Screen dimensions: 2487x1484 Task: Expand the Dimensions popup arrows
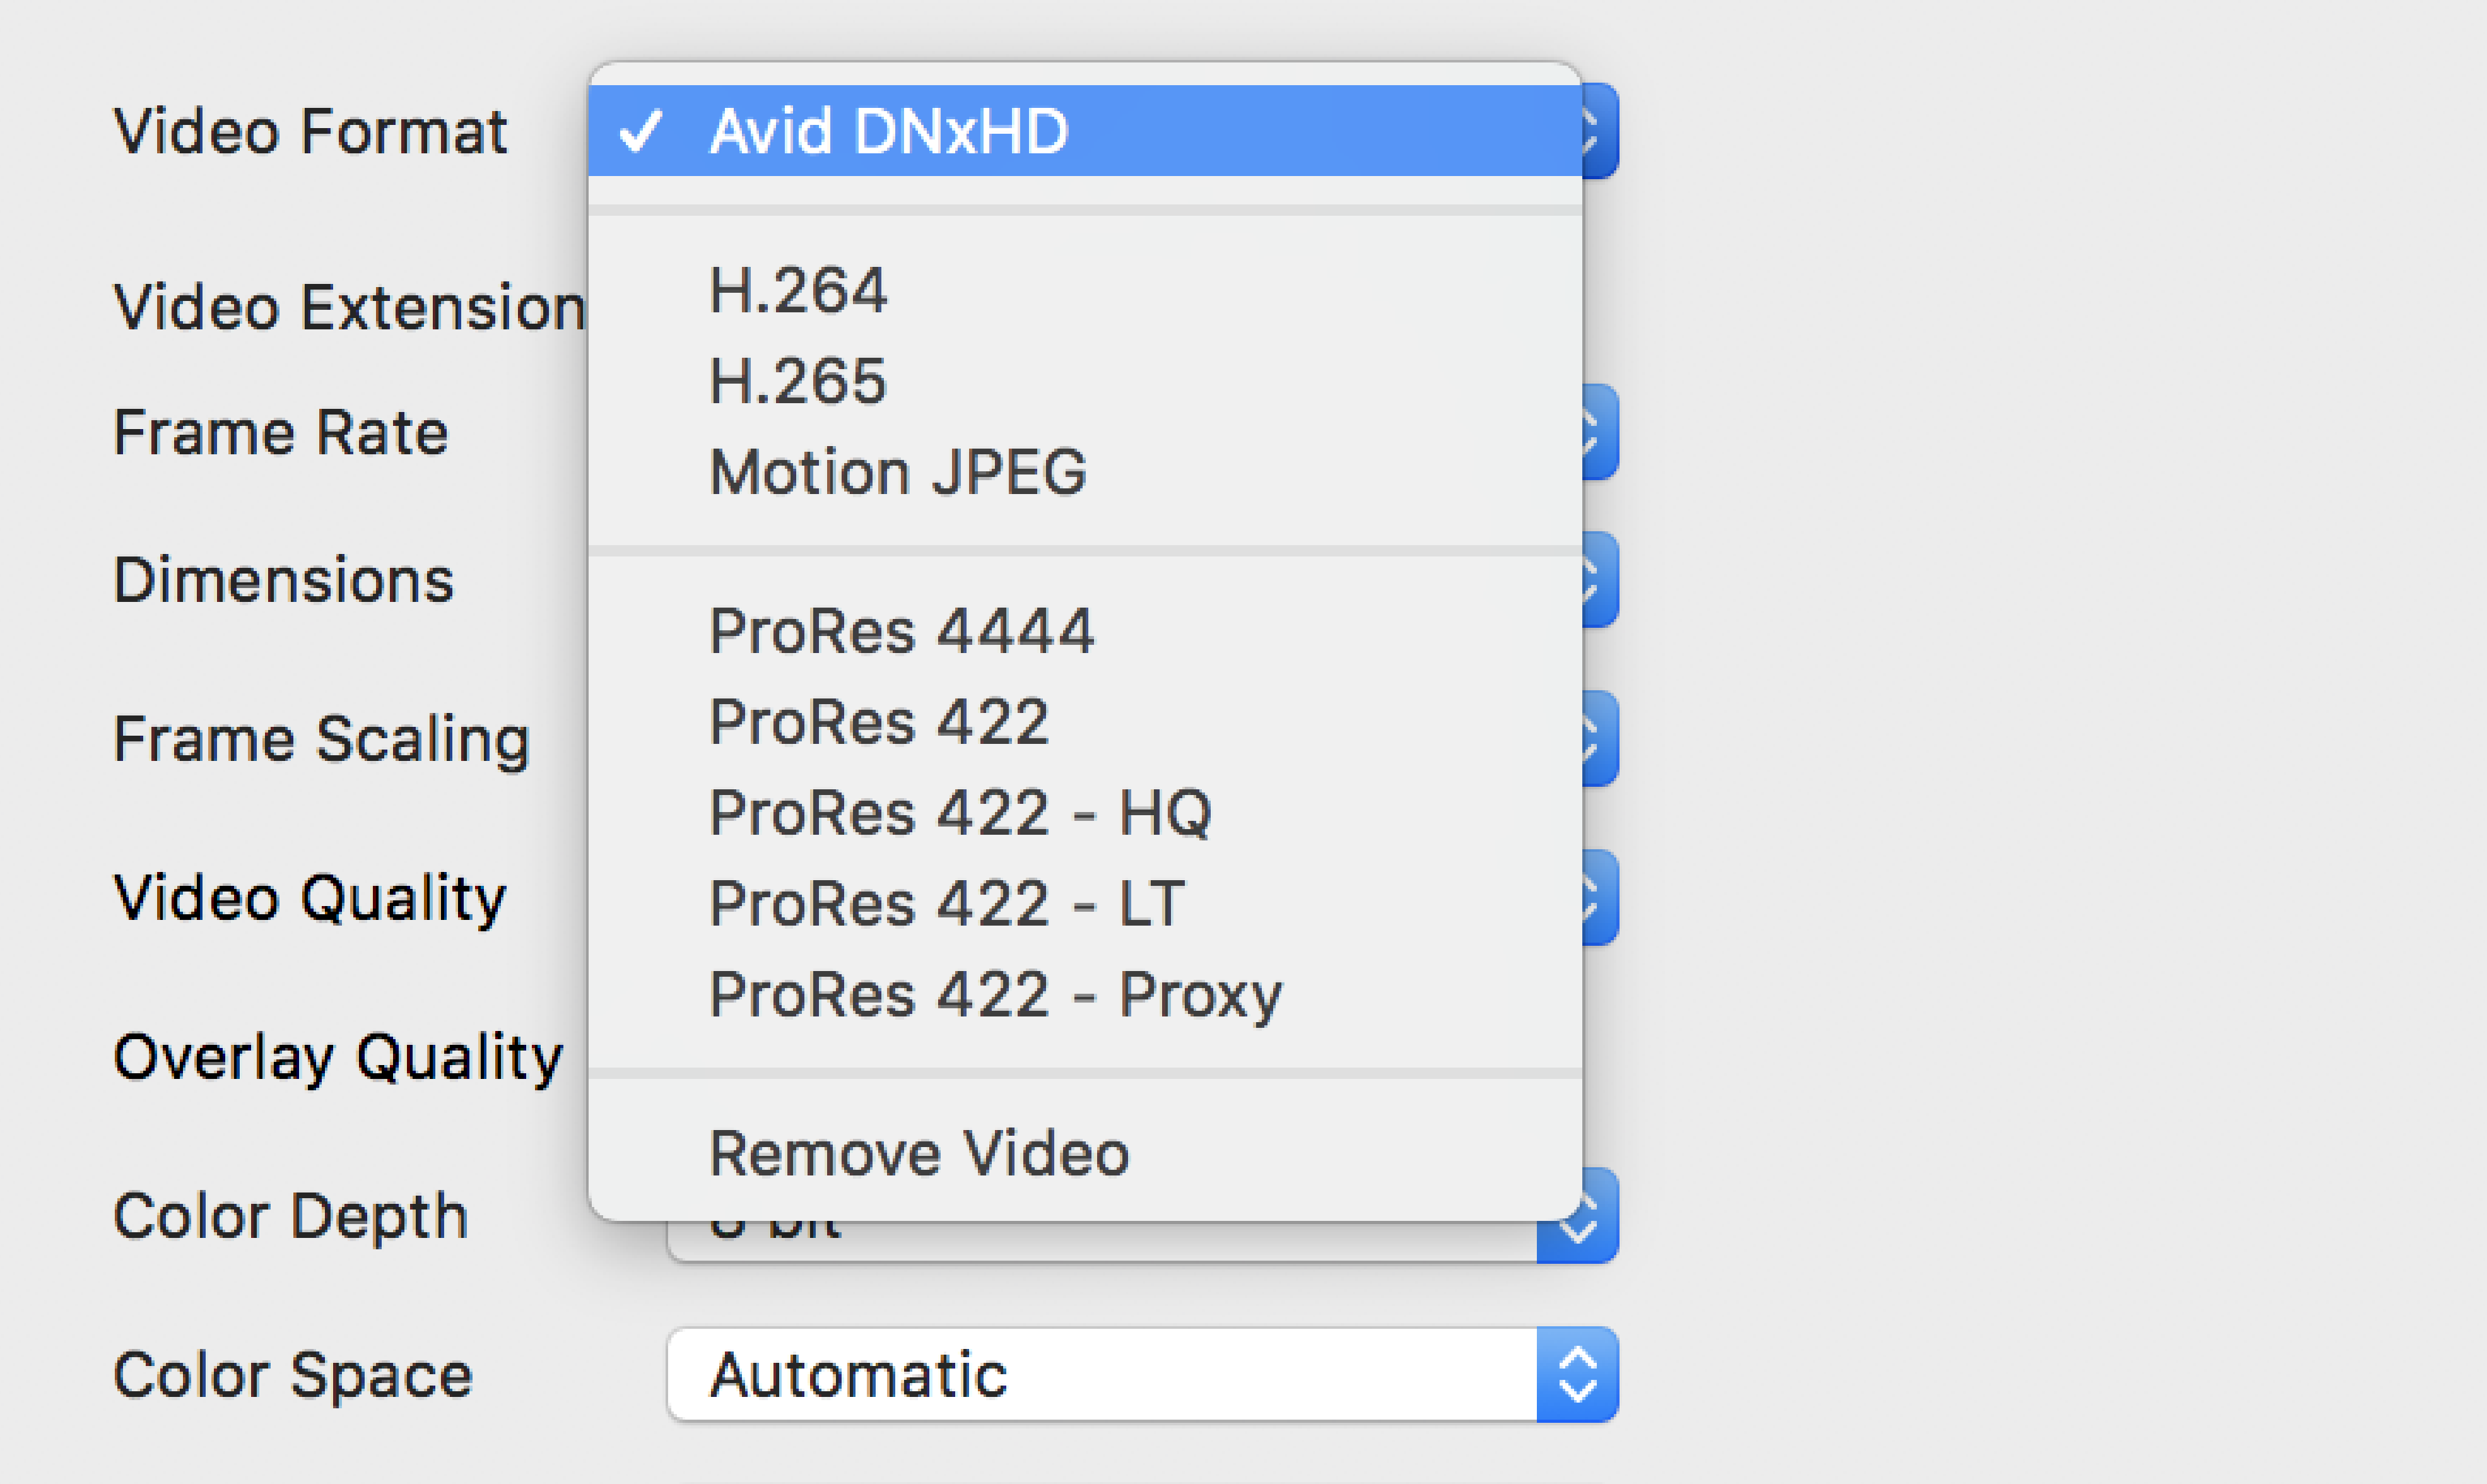pos(1599,579)
